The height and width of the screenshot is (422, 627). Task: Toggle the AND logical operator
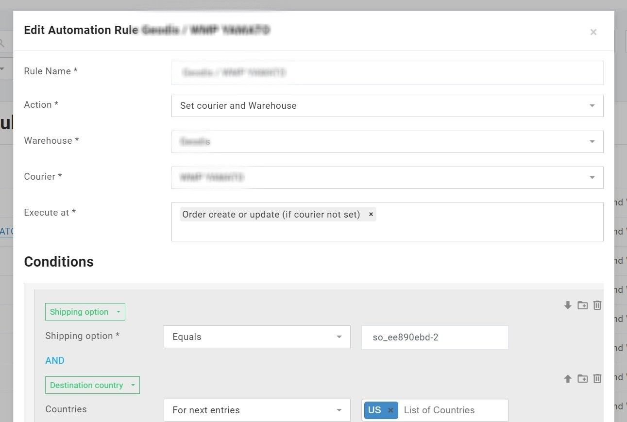[55, 360]
